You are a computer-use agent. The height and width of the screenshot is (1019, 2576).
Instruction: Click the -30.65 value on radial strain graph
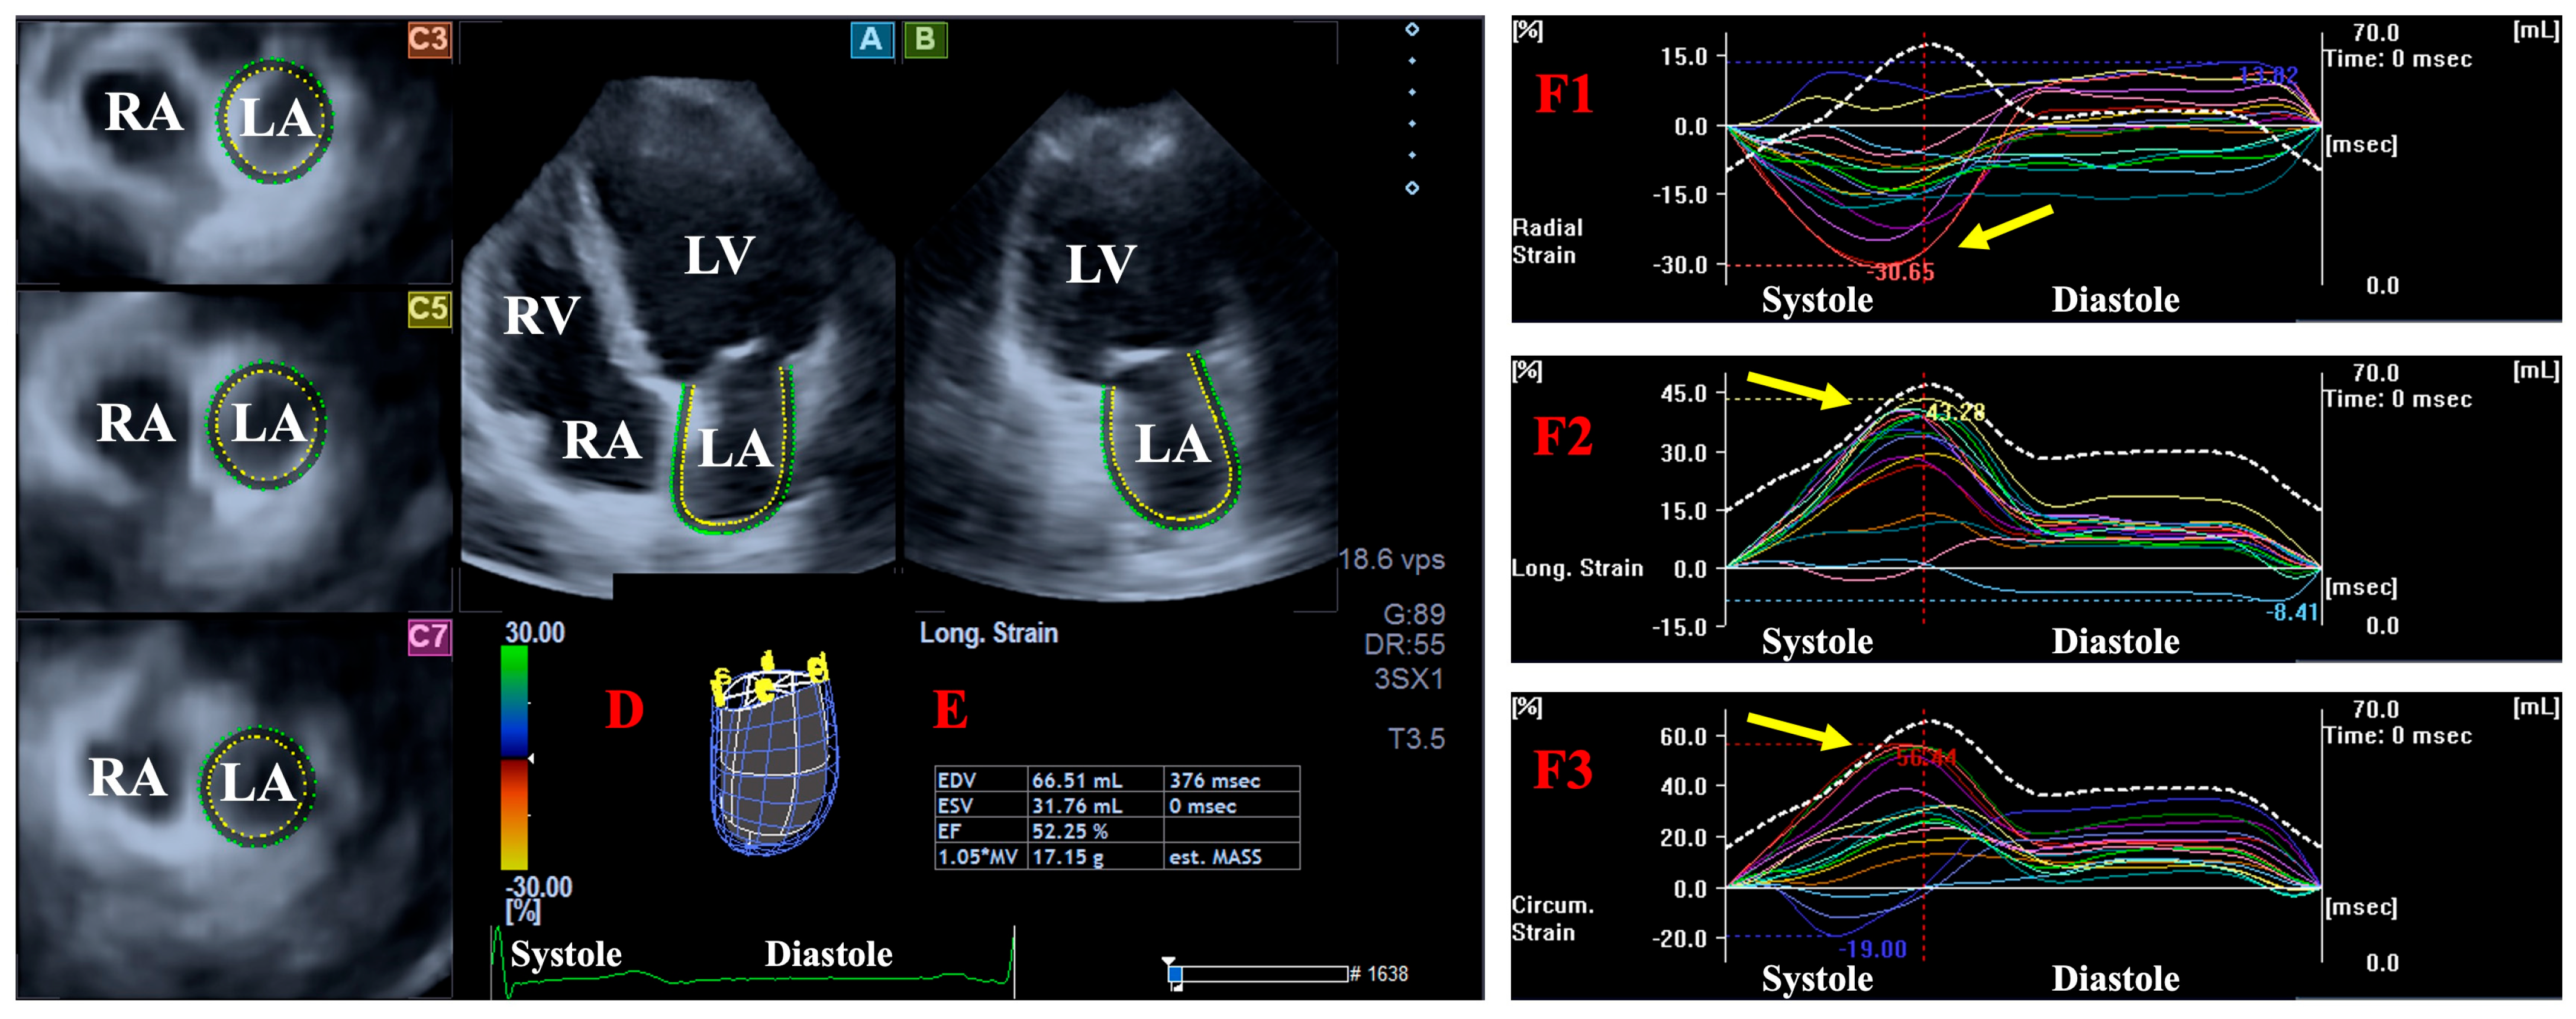[1901, 271]
